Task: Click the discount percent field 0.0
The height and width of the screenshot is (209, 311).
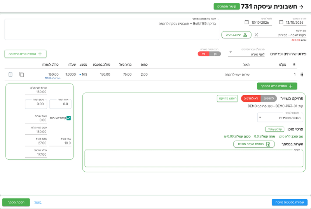Action: tap(60, 104)
